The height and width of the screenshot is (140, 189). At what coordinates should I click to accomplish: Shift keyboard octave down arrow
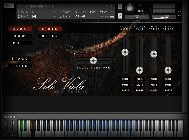[4, 135]
